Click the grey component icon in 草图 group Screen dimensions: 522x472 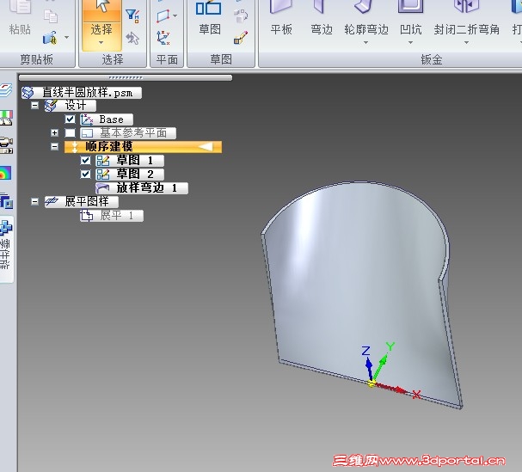[240, 15]
